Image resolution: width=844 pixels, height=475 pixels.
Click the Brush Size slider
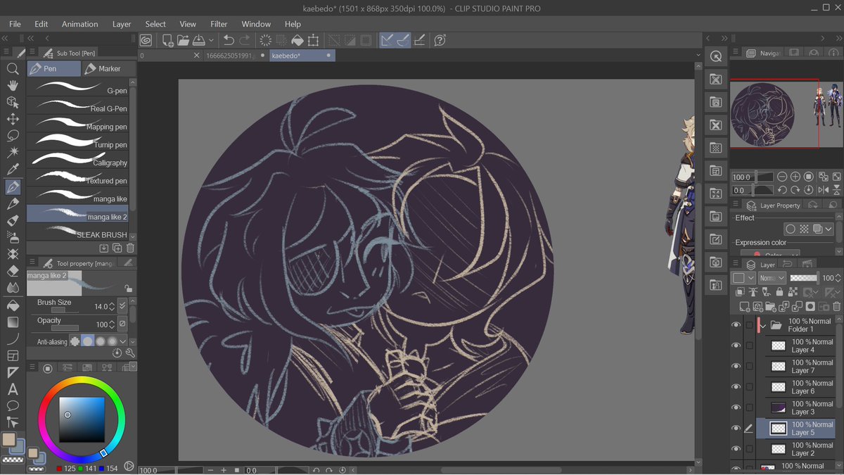[x=64, y=310]
